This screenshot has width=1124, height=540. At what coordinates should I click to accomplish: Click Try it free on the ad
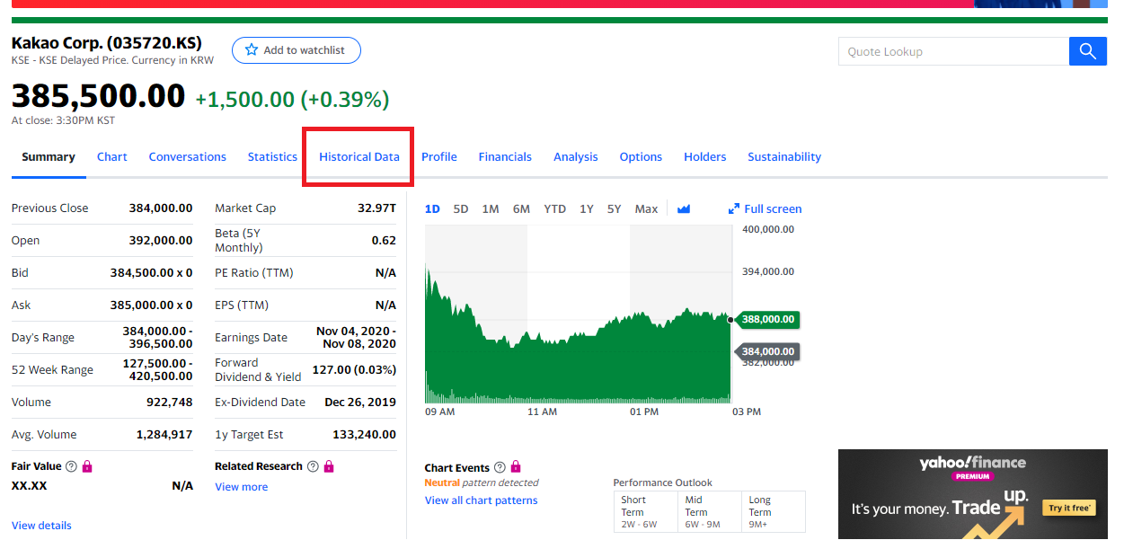click(x=1068, y=508)
